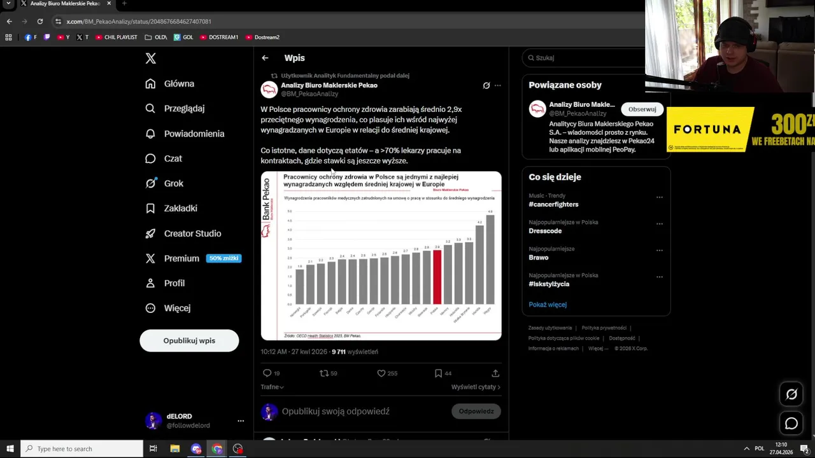Viewport: 815px width, 458px height.
Task: Open options for #Iskstylżycia trend
Action: (660, 277)
